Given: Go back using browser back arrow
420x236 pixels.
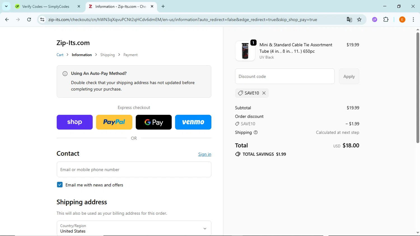Looking at the screenshot, I should [7, 20].
